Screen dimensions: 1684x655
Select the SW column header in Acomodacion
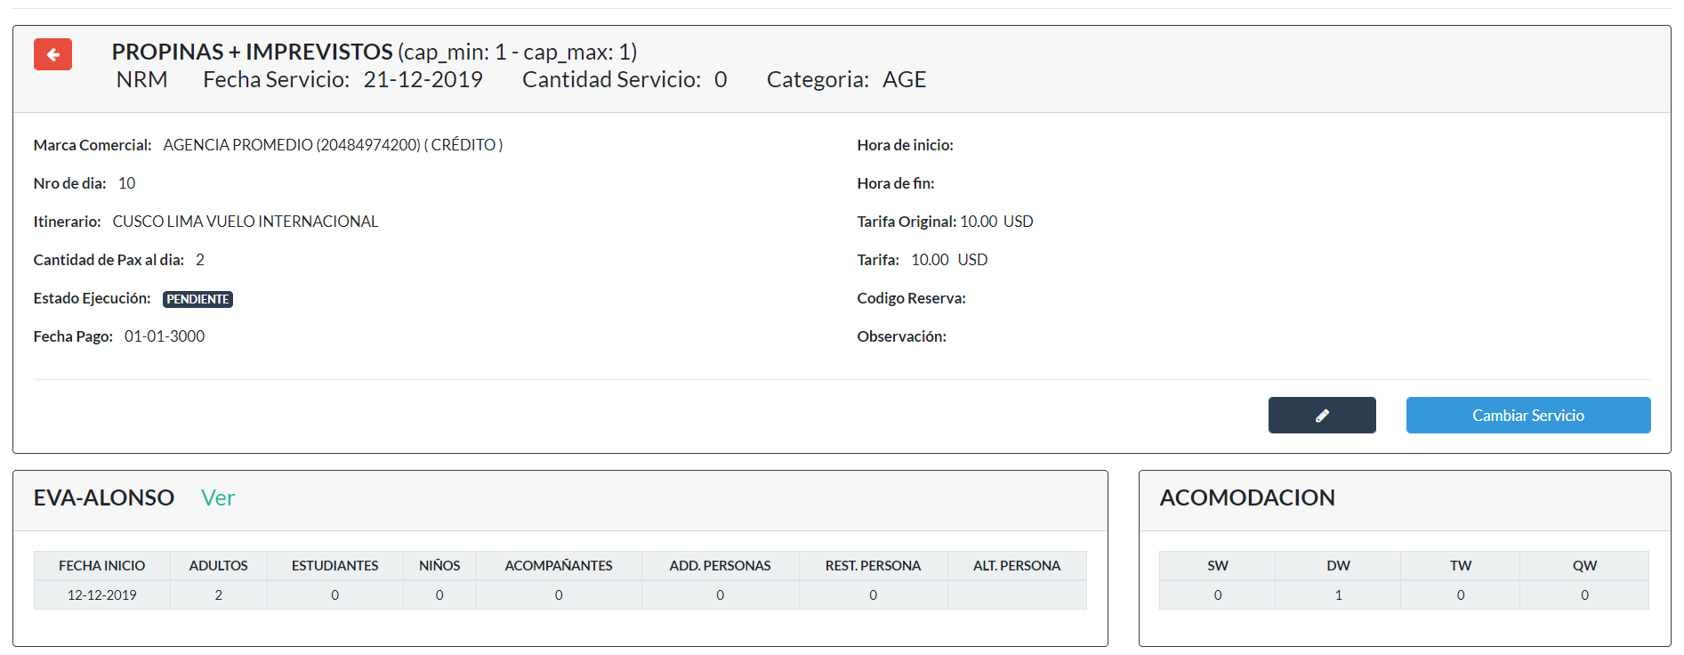[x=1217, y=566]
